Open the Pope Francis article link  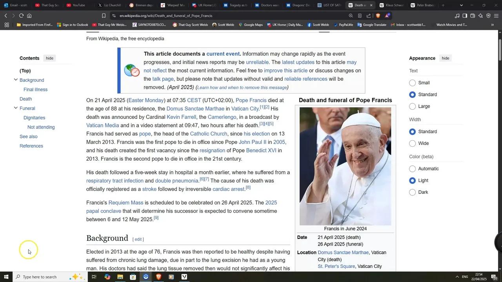(x=251, y=100)
